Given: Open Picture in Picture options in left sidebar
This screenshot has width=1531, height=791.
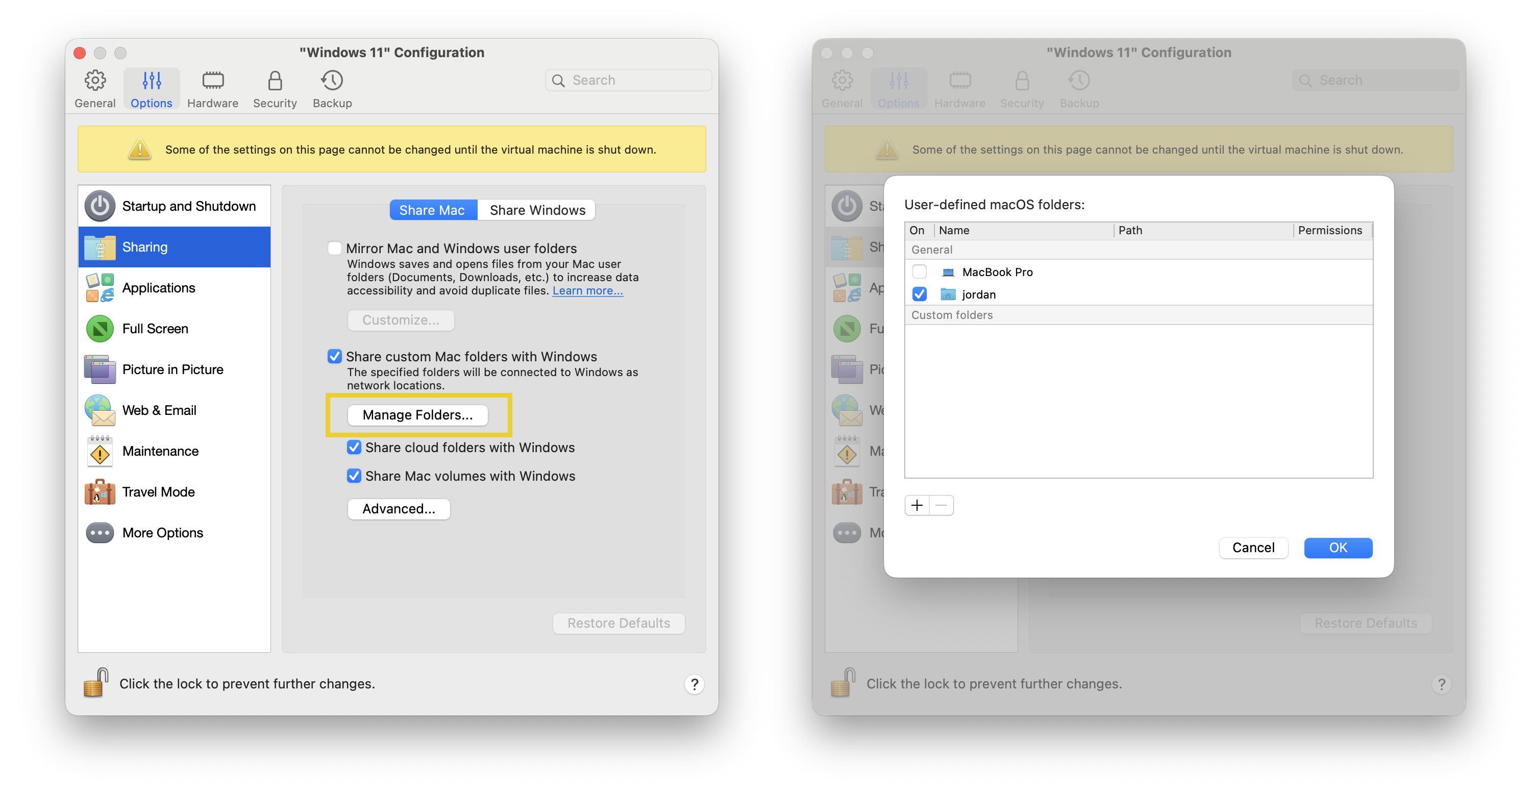Looking at the screenshot, I should (174, 369).
